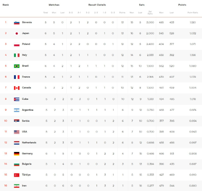Click the Set Ratio column header

click(150, 13)
